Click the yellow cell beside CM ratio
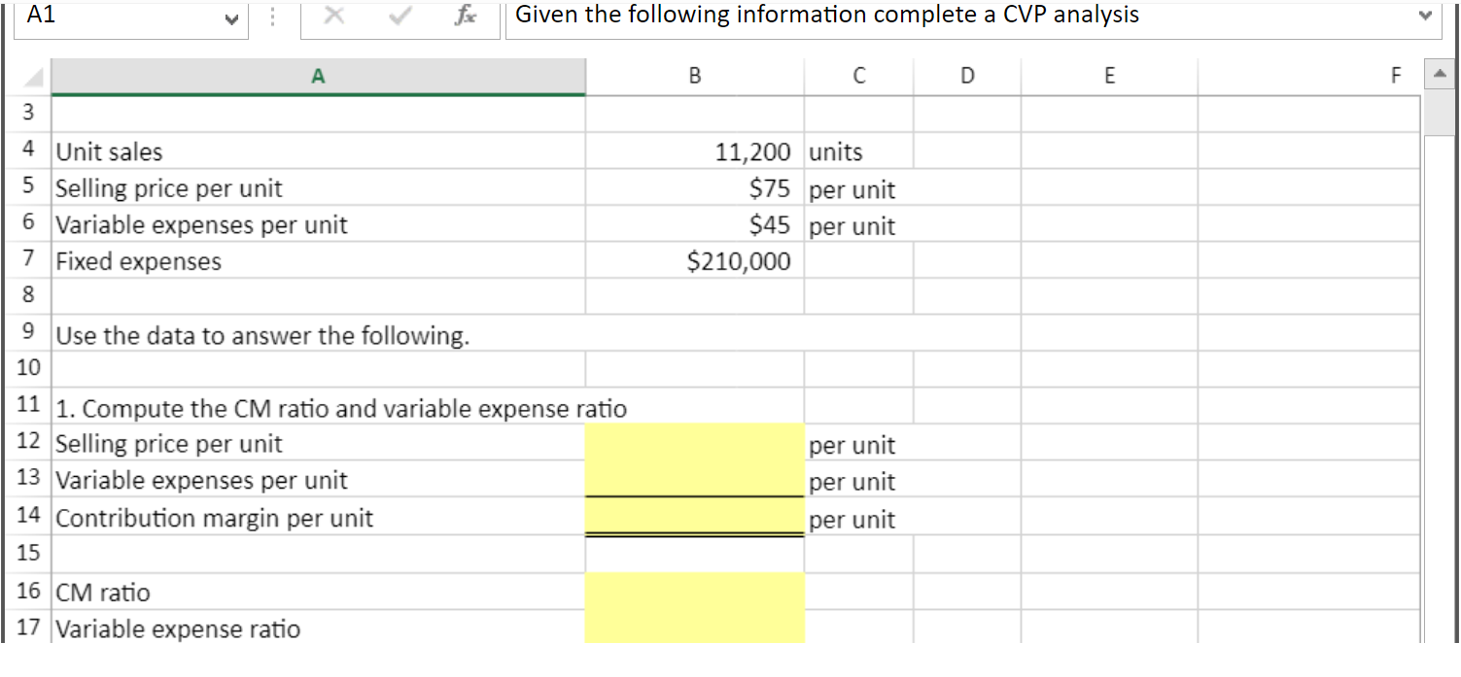The height and width of the screenshot is (677, 1461). (x=693, y=592)
